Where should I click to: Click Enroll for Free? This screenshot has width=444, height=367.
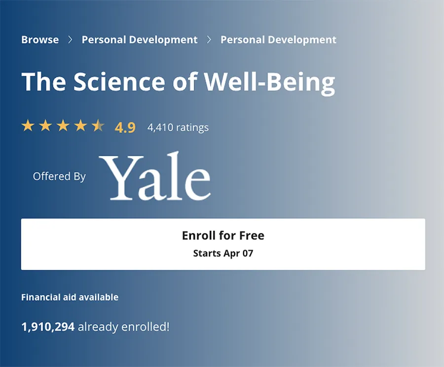[223, 235]
